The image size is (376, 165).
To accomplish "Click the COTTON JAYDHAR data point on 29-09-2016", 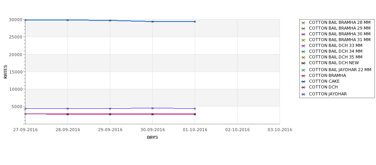I will pyautogui.click(x=110, y=108).
